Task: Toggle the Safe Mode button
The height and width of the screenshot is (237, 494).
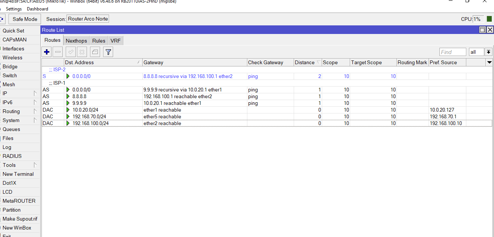Action: (x=25, y=19)
